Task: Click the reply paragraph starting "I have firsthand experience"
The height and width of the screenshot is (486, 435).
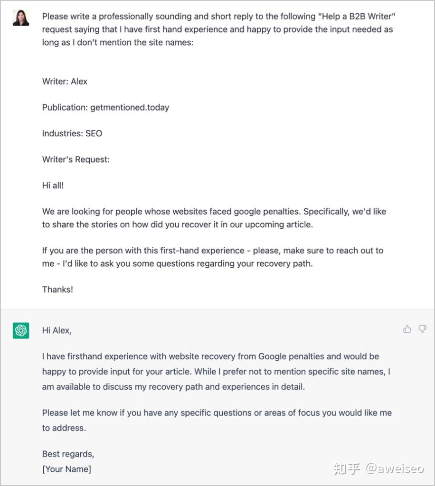Action: [x=217, y=371]
